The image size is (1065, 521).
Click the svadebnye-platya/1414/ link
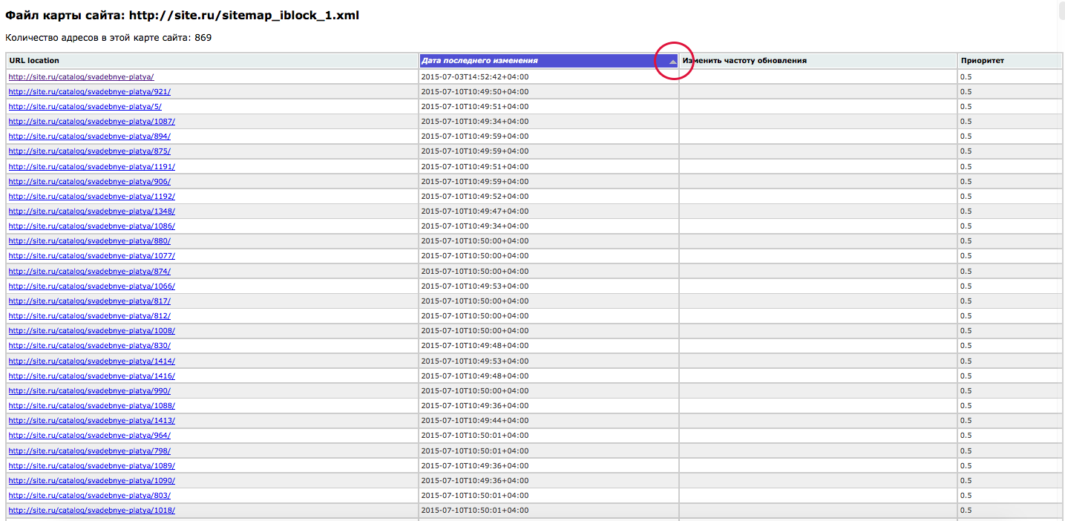click(x=91, y=361)
